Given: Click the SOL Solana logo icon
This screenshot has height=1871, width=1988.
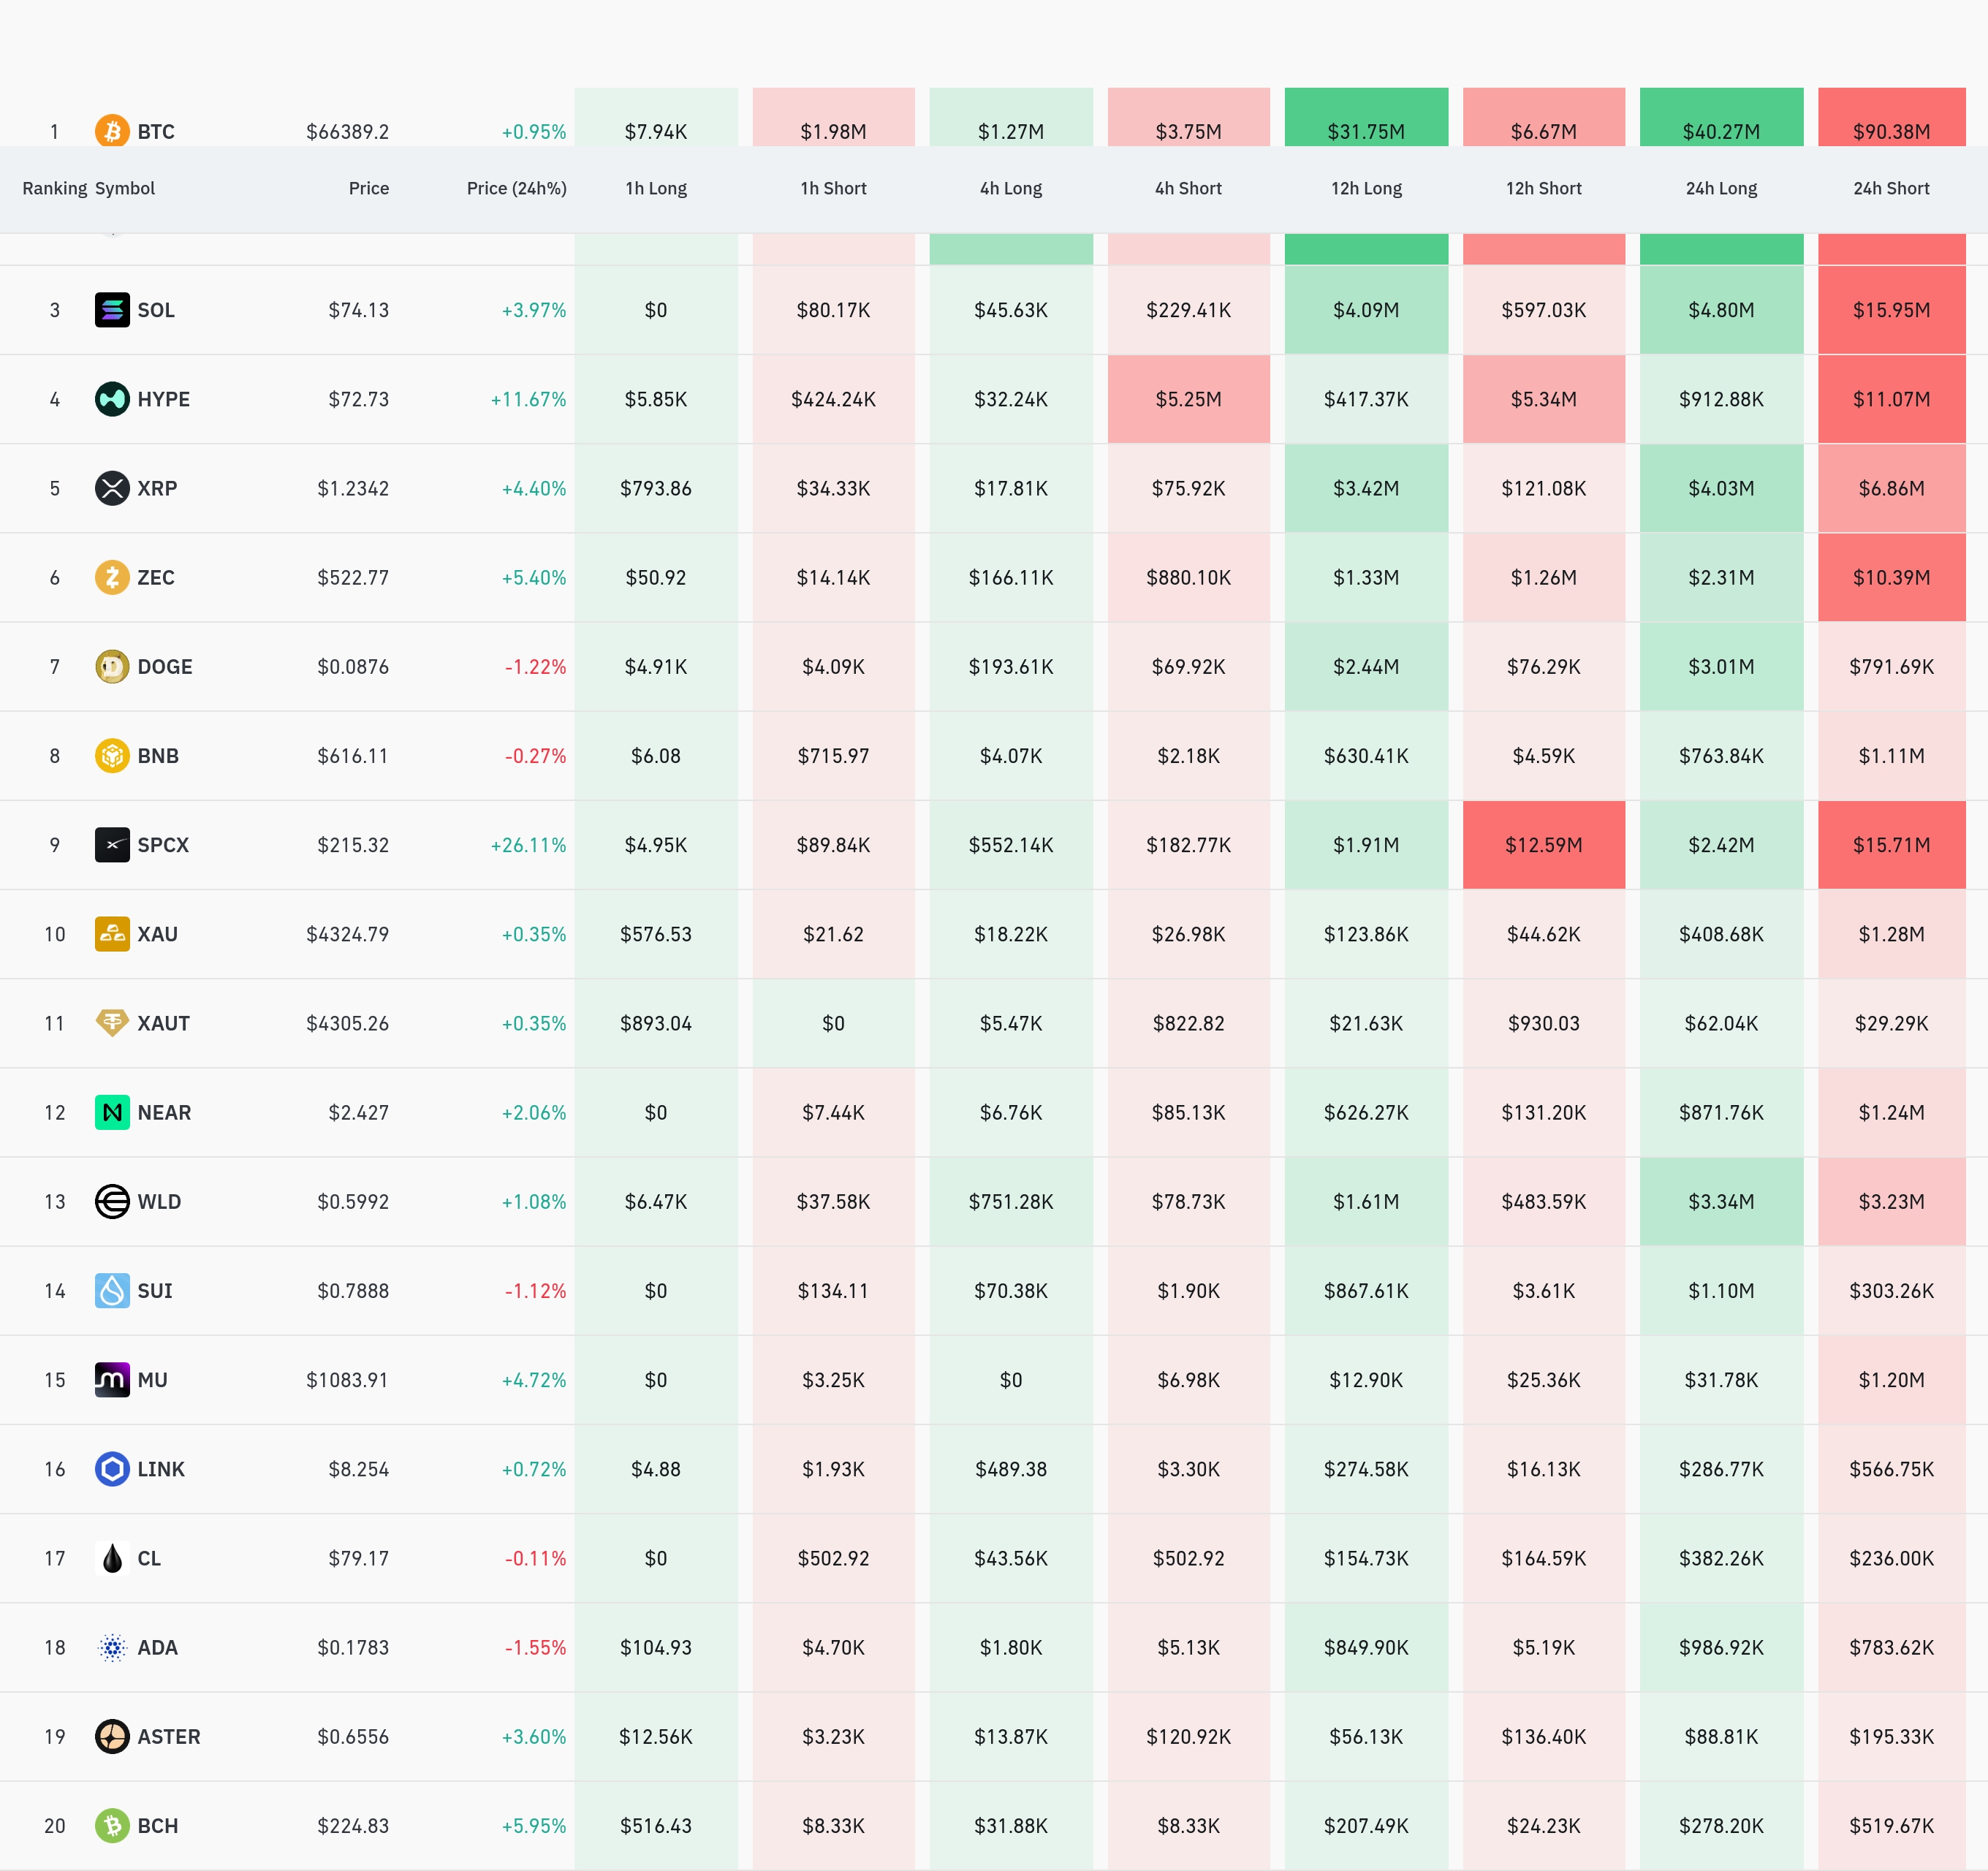Looking at the screenshot, I should coord(112,310).
